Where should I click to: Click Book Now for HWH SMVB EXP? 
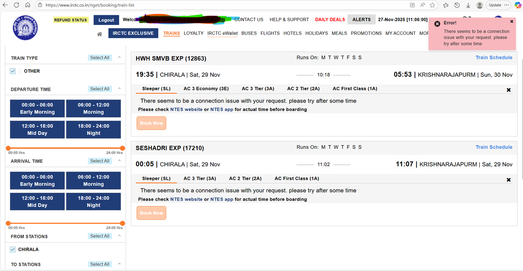click(x=151, y=123)
